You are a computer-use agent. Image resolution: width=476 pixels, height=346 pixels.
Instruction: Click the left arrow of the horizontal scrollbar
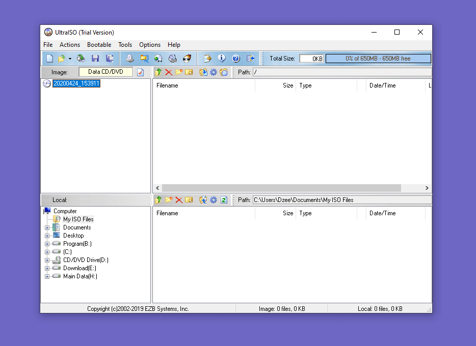click(x=157, y=188)
